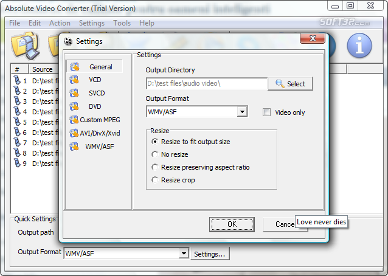This screenshot has width=388, height=276.
Task: Confirm with the OK button
Action: [x=232, y=224]
